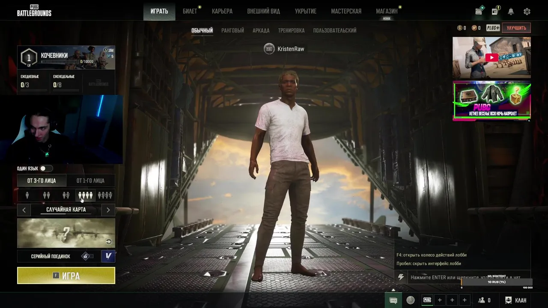Click the СЛУЧАЙНАЯ КАРТА label
The width and height of the screenshot is (548, 308).
pos(66,210)
